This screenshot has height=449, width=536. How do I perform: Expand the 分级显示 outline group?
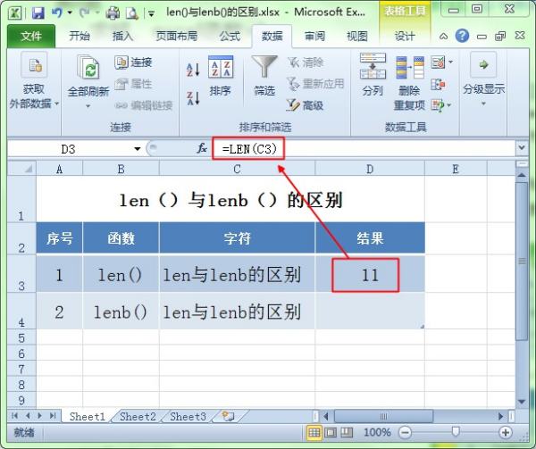coord(483,79)
